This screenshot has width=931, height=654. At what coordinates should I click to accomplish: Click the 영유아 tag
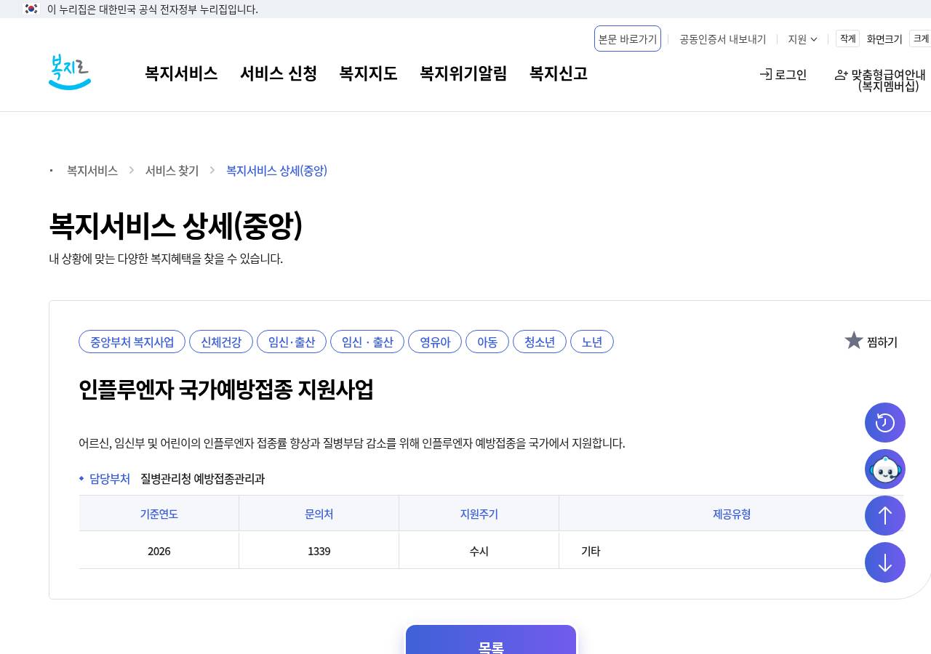435,342
